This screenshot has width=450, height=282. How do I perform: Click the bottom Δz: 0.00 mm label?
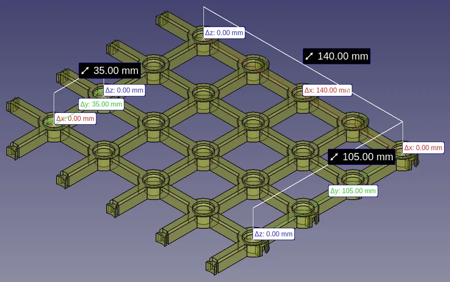(x=274, y=234)
